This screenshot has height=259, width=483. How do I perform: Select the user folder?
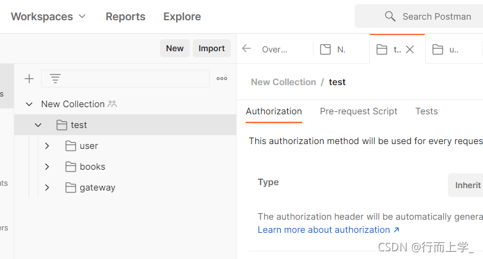(89, 146)
